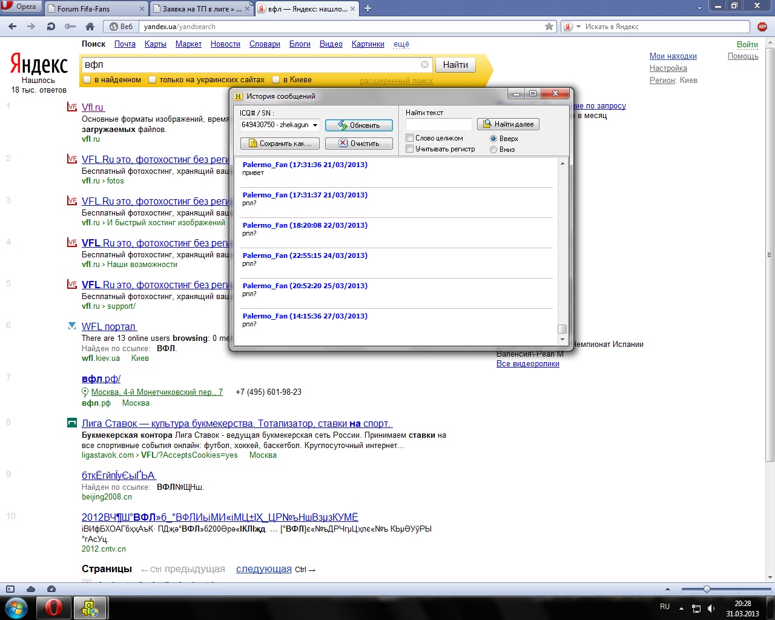The image size is (775, 620).
Task: Enable the Учитывать регистр checkbox
Action: coord(410,149)
